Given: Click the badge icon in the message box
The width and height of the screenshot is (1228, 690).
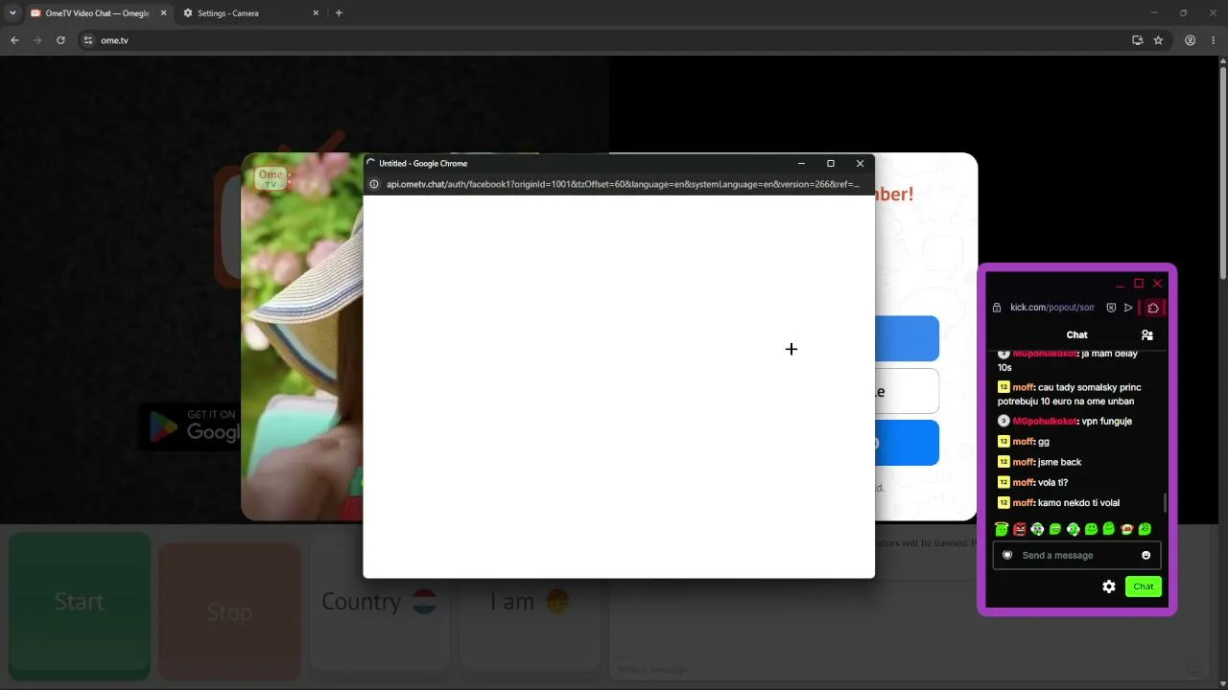Looking at the screenshot, I should coord(1007,555).
